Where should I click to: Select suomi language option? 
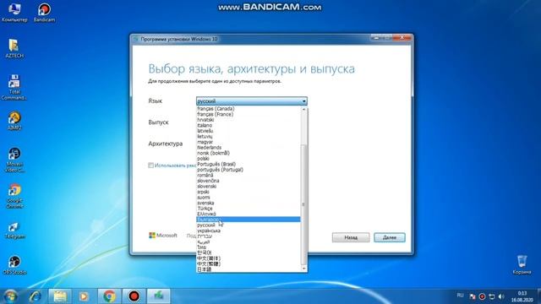(249, 197)
